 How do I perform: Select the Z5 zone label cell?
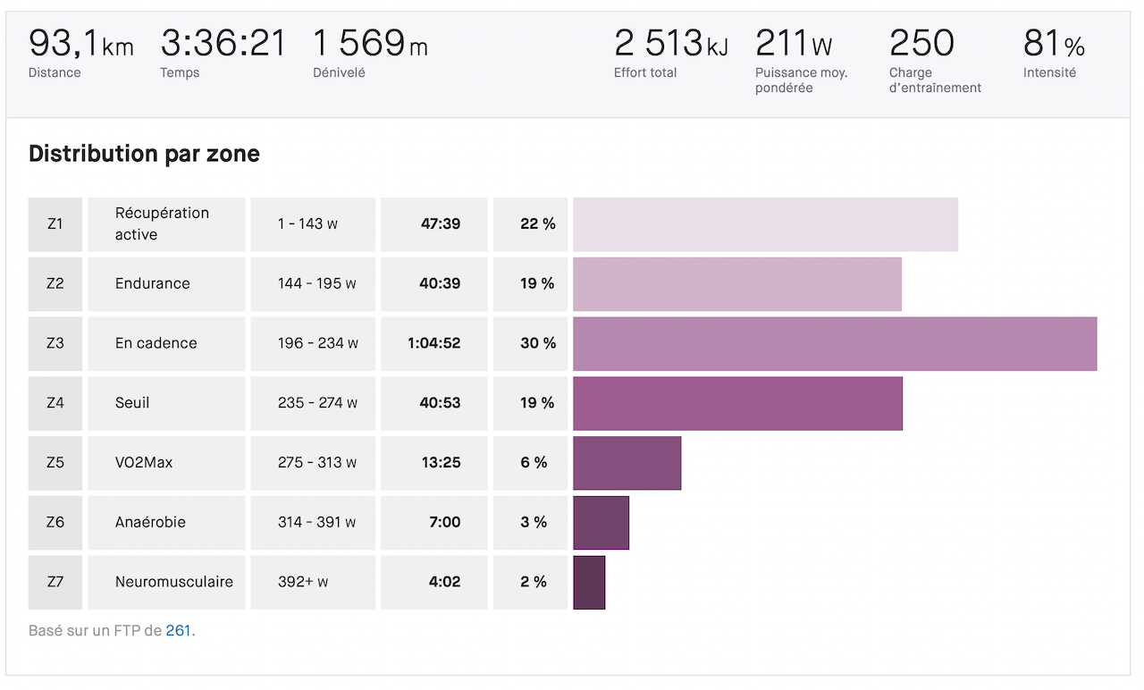tap(55, 463)
